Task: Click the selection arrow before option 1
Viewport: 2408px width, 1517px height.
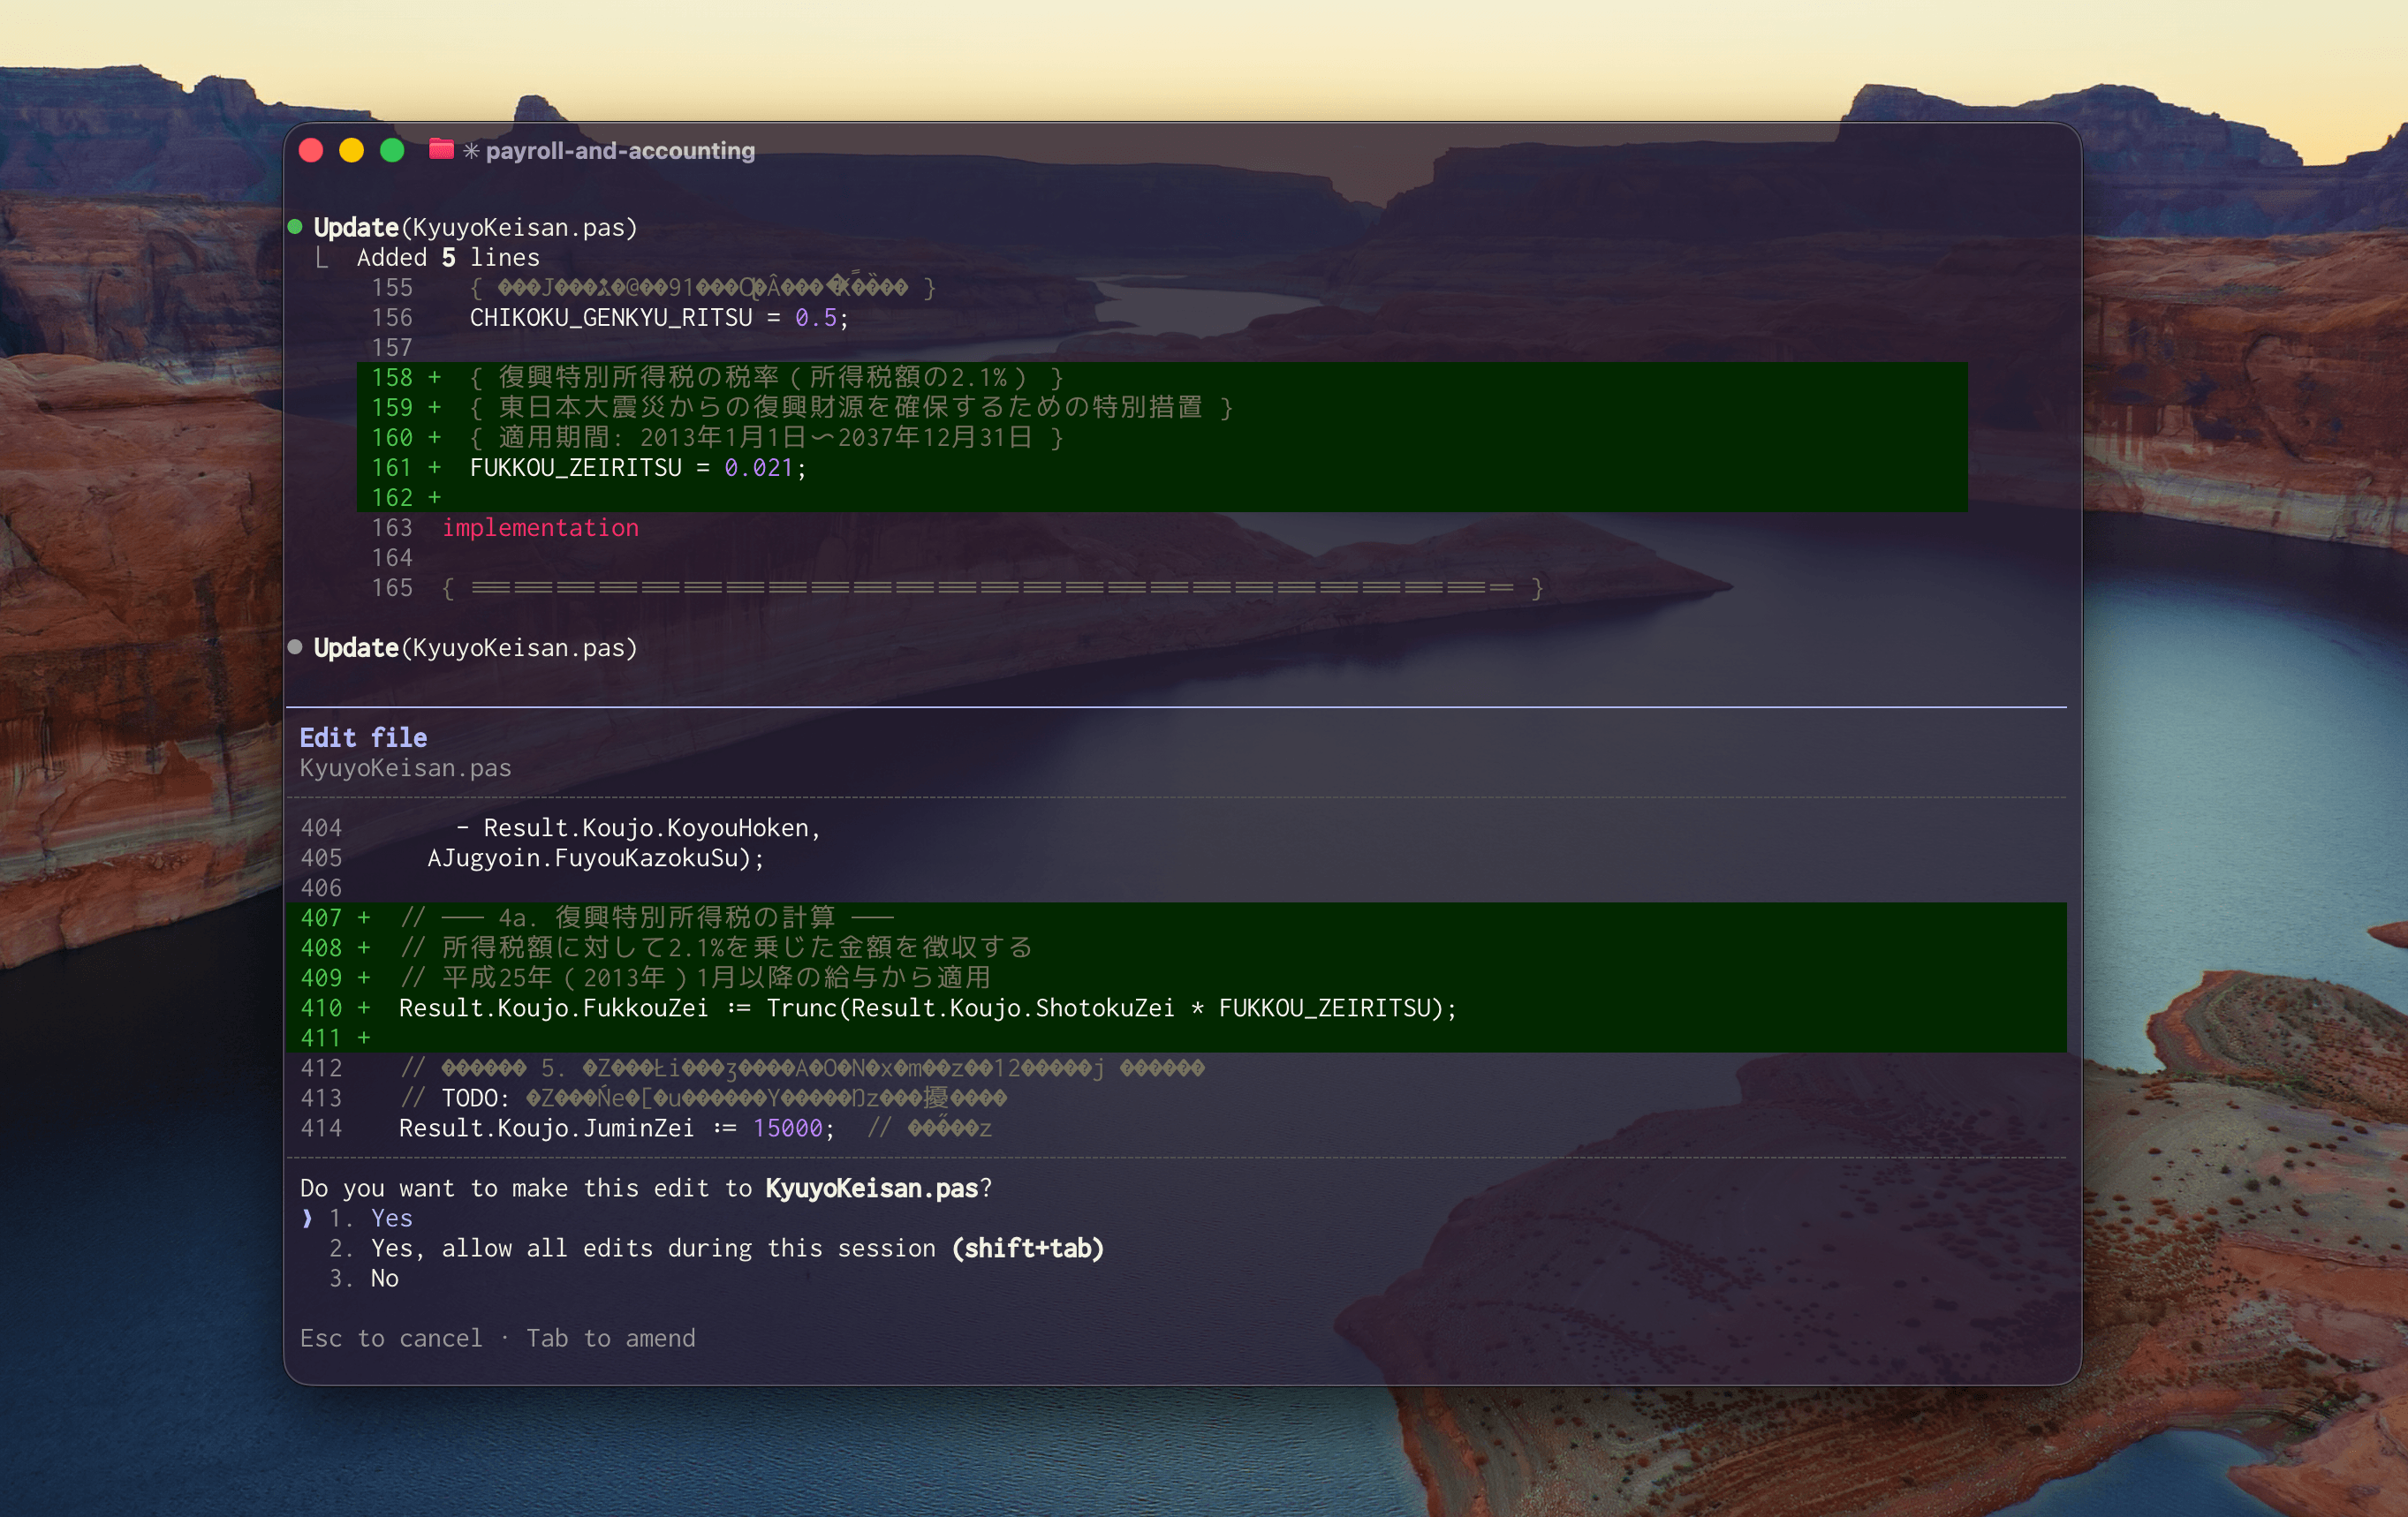Action: coord(307,1219)
